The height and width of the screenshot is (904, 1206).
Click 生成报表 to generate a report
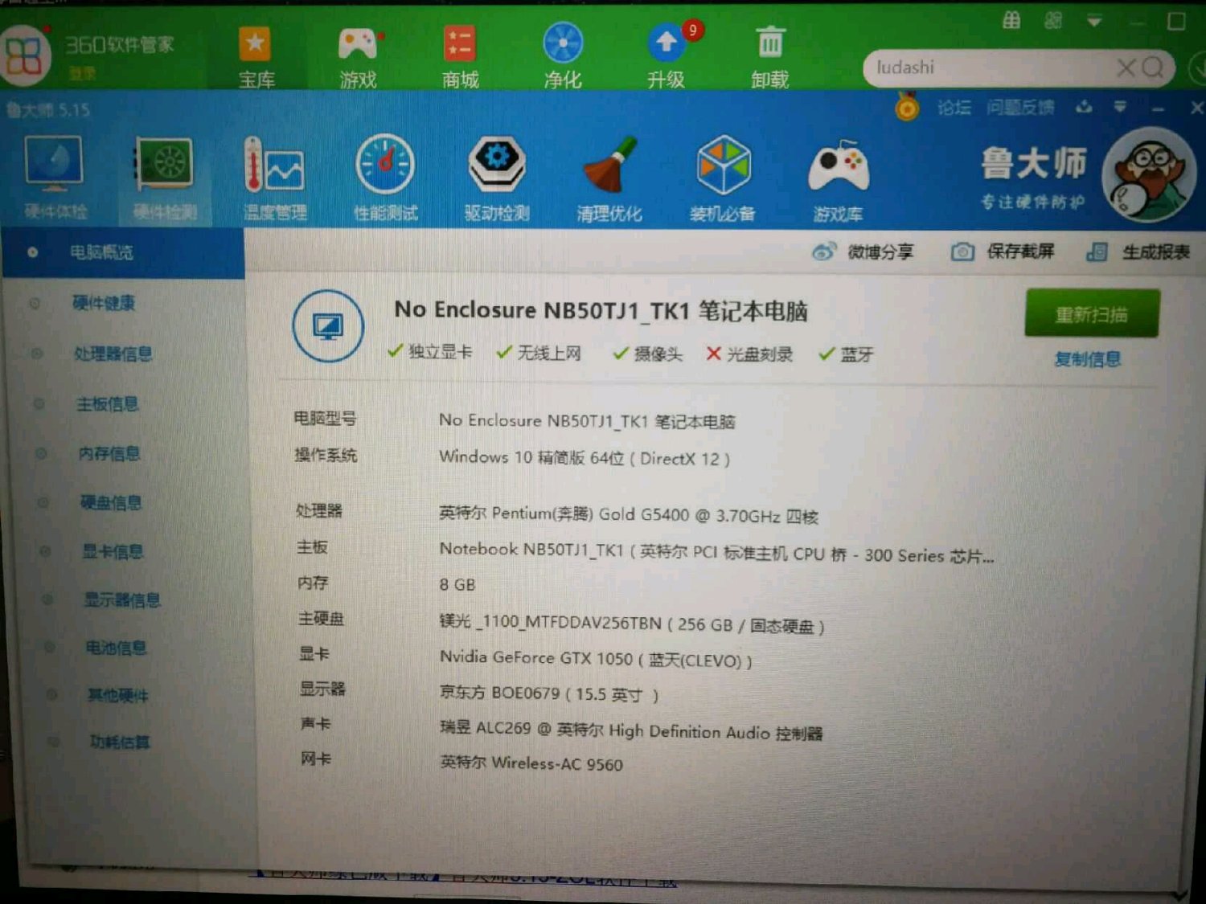(x=1138, y=252)
